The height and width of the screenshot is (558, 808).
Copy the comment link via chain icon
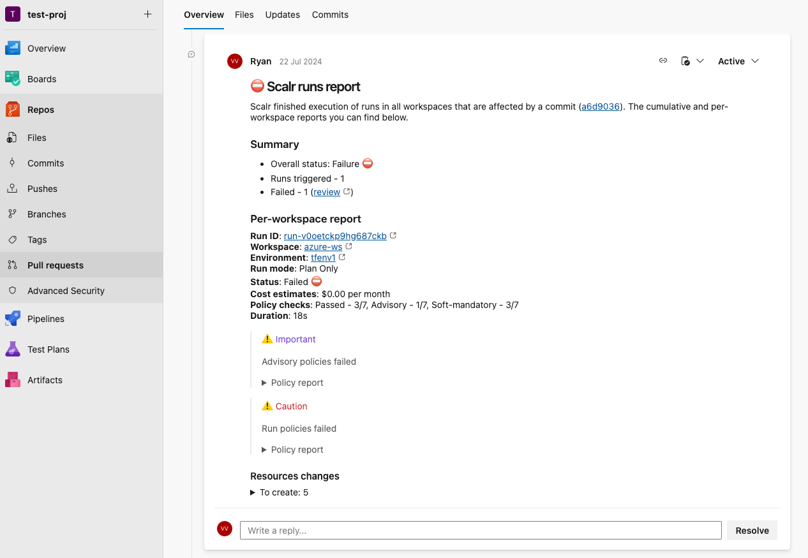point(663,61)
